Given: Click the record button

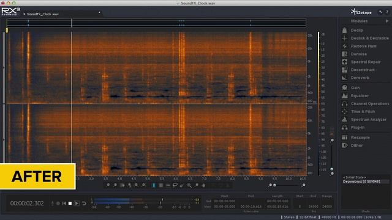Looking at the screenshot, I should click(x=58, y=204).
